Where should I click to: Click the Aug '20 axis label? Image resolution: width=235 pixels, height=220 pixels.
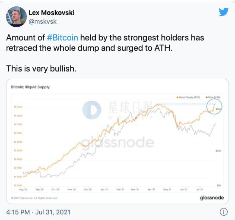pos(23,189)
